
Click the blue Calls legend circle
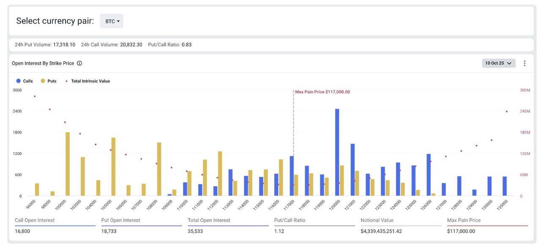click(x=18, y=81)
